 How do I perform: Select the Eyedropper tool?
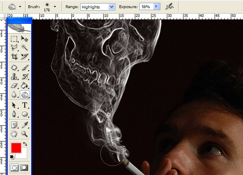pyautogui.click(x=24, y=125)
